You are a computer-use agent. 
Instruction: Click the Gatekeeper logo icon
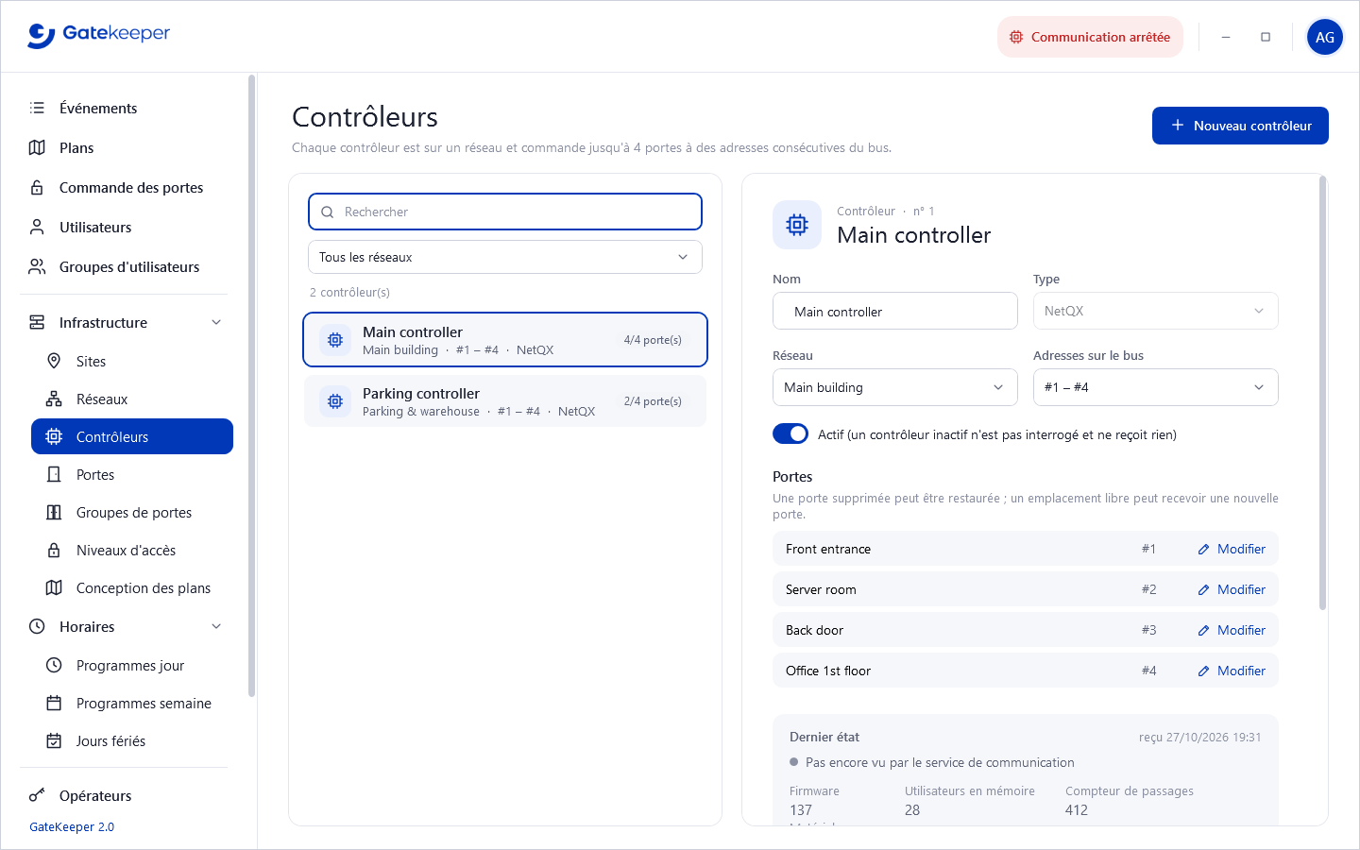(42, 35)
